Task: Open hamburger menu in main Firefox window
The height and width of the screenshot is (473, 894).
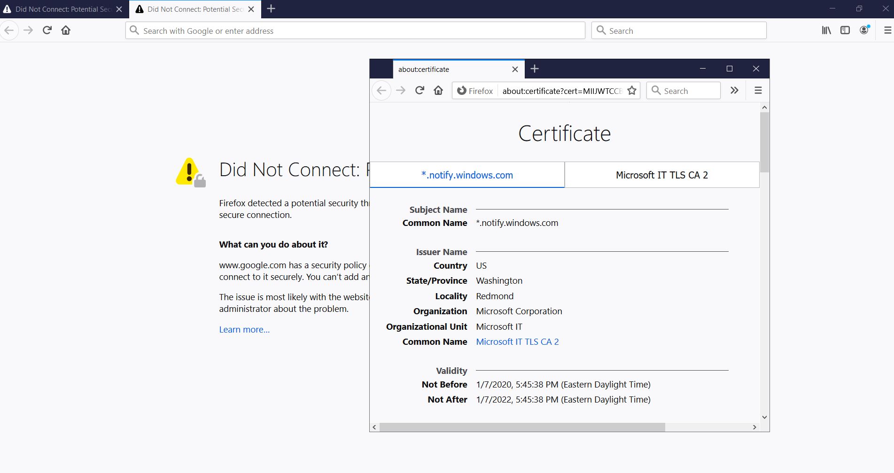Action: coord(887,31)
